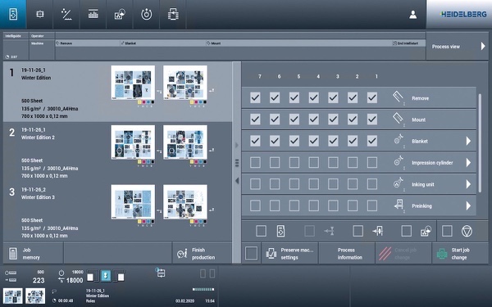Open the wash-up program icon in top bar
The width and height of the screenshot is (492, 307).
120,14
